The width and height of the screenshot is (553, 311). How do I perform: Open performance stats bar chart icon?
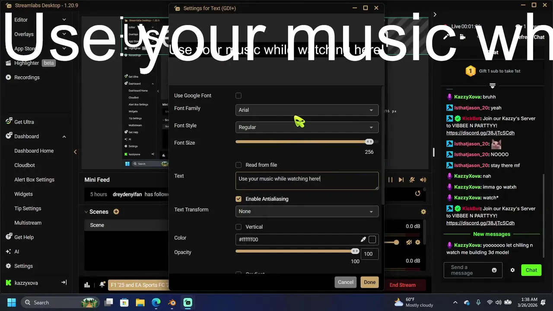pyautogui.click(x=87, y=285)
